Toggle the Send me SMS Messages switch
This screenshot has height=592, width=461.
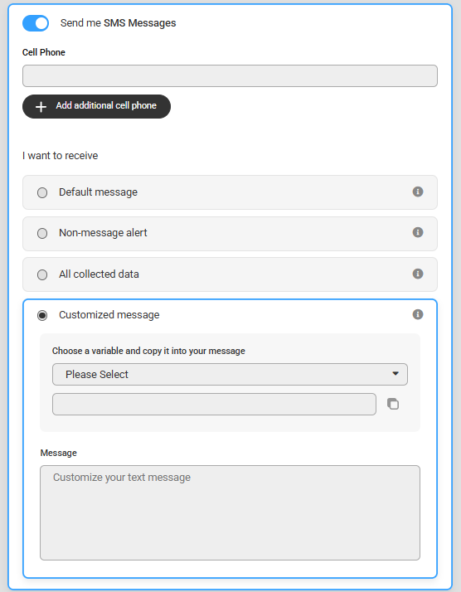pos(36,23)
